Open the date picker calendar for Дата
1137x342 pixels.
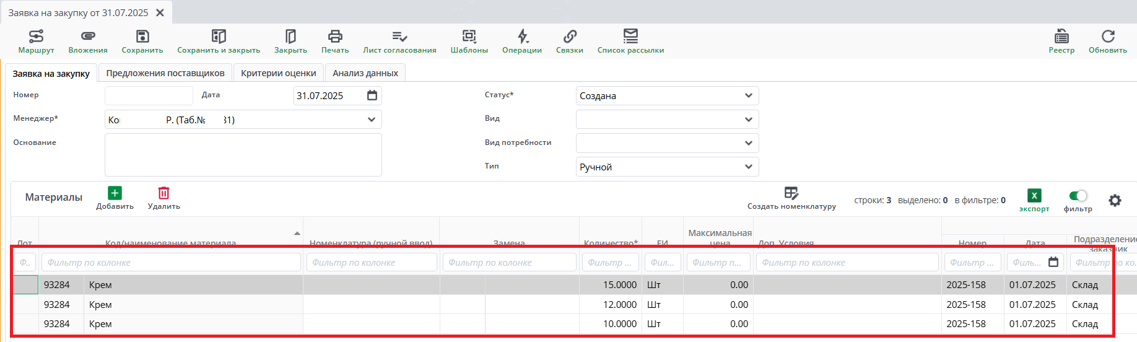click(x=372, y=95)
